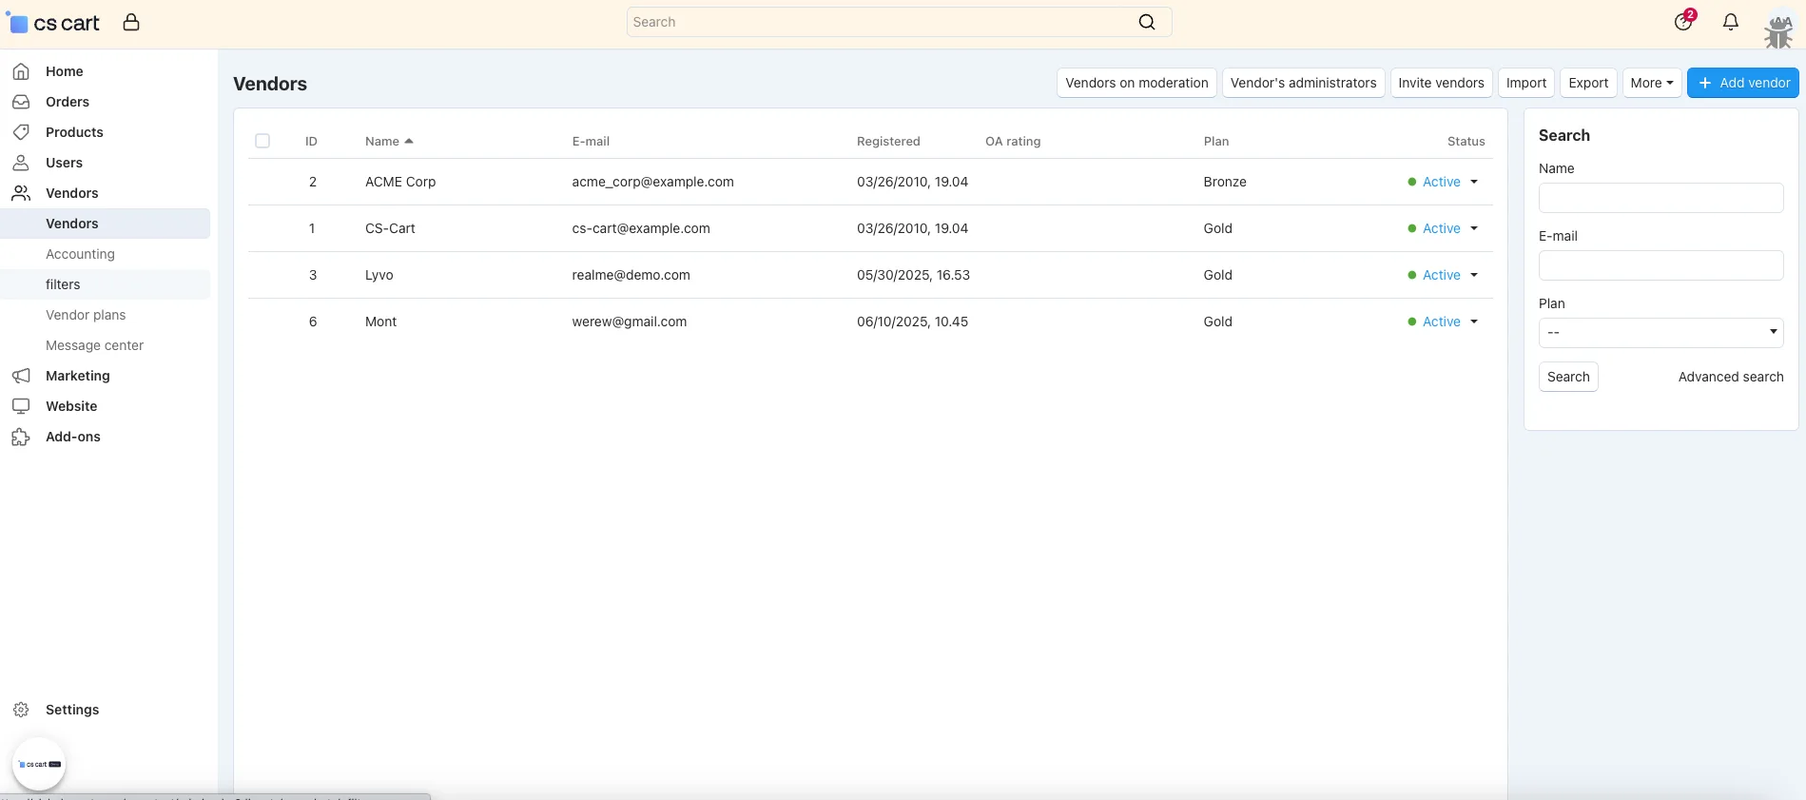Screen dimensions: 1806x800
Task: Click the Name filter input field
Action: [x=1660, y=198]
